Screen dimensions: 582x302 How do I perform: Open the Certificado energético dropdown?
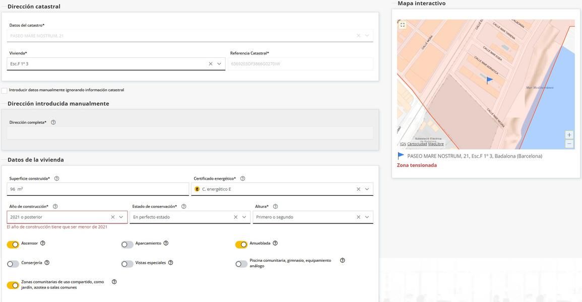click(367, 189)
